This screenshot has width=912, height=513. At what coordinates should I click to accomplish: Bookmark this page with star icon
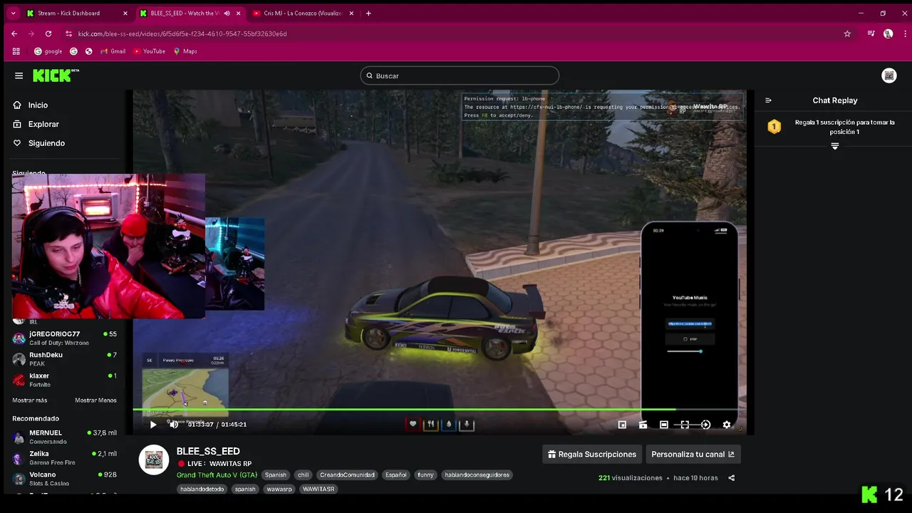tap(847, 33)
